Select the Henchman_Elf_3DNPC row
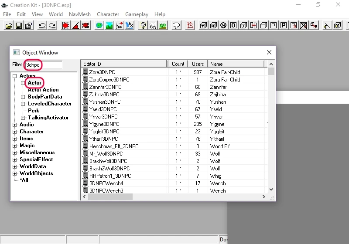This screenshot has height=244, width=349. pos(174,146)
